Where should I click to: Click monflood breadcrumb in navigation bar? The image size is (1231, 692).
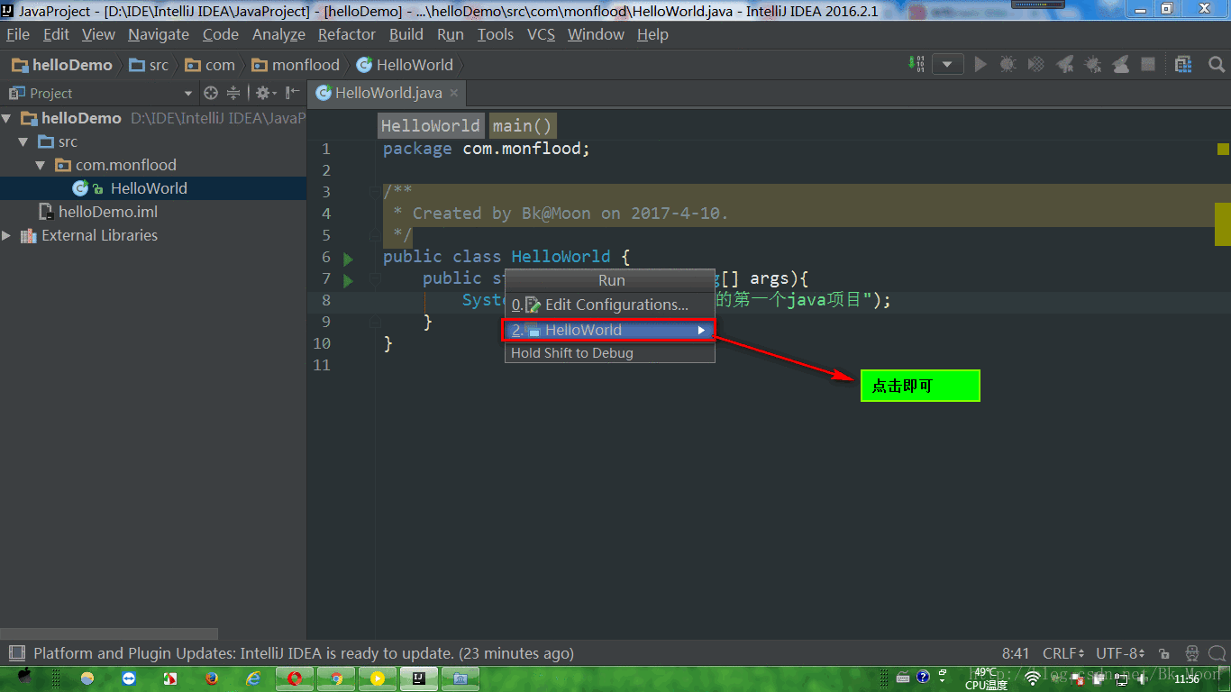[296, 65]
